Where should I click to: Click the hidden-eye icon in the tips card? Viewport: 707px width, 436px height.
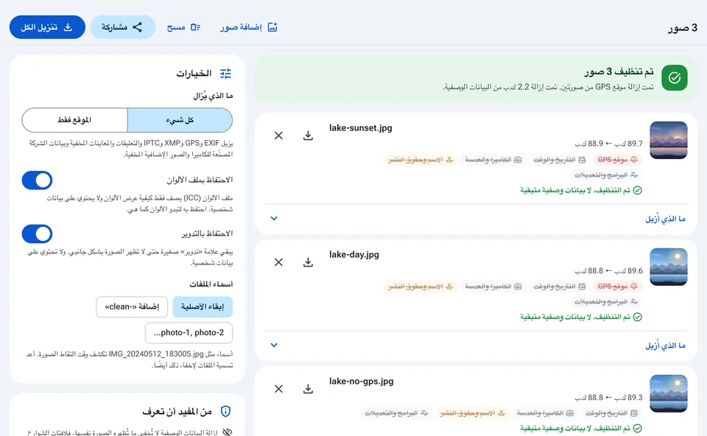(x=228, y=432)
